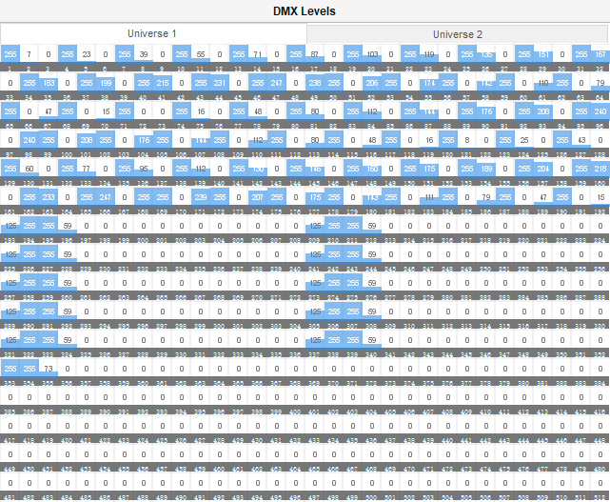Switch to the Universe 2 tab
Image resolution: width=610 pixels, height=502 pixels.
pos(457,34)
